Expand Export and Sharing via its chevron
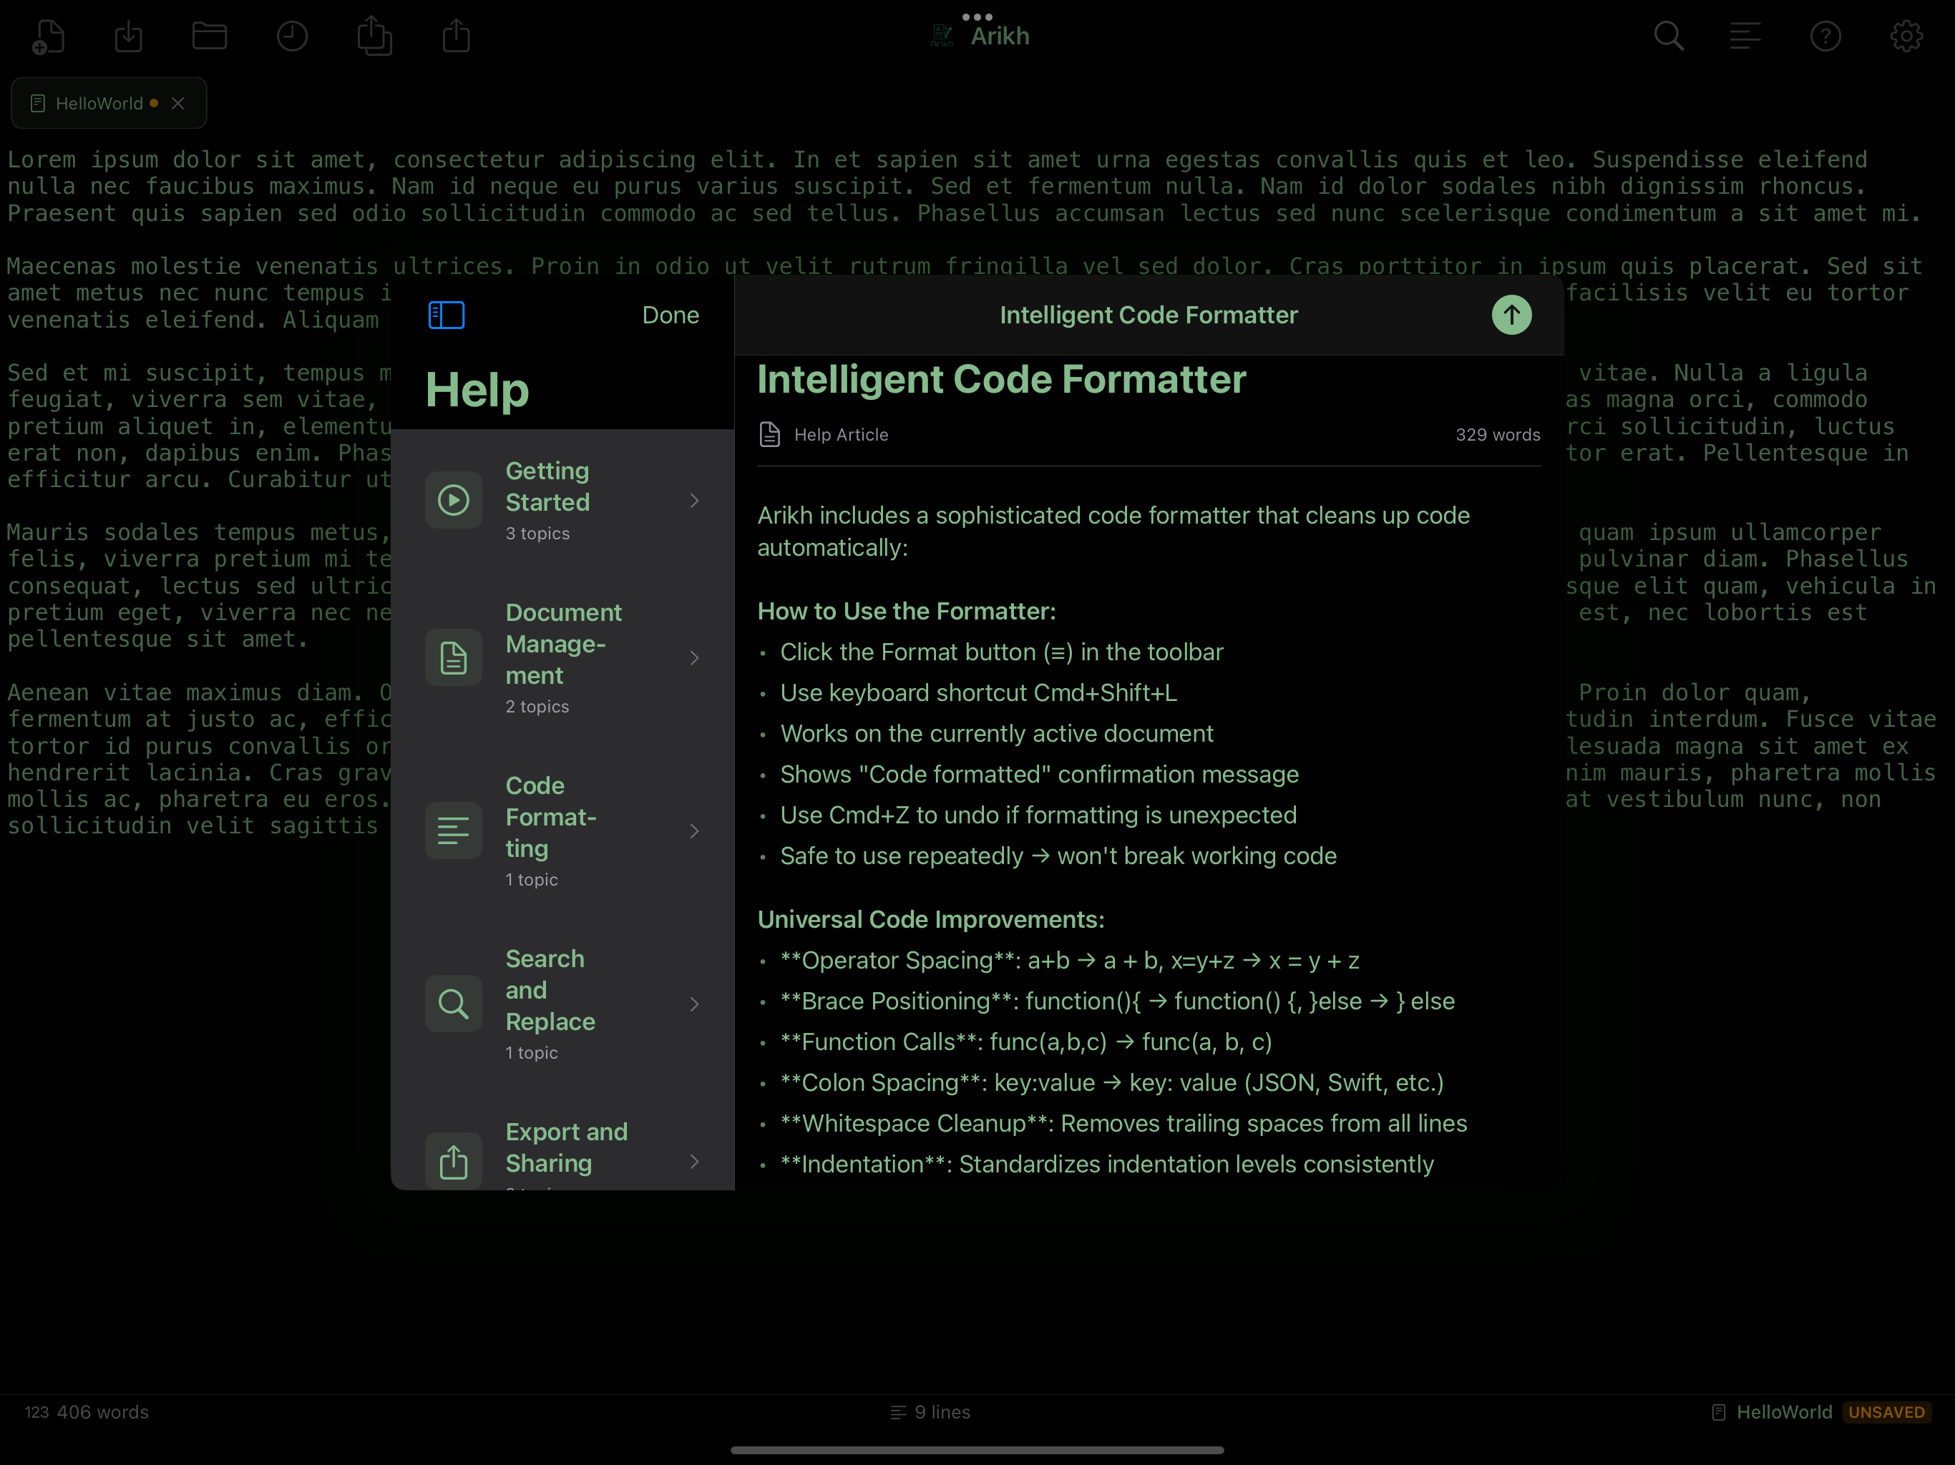Screen dimensions: 1955x1465 click(x=695, y=1161)
